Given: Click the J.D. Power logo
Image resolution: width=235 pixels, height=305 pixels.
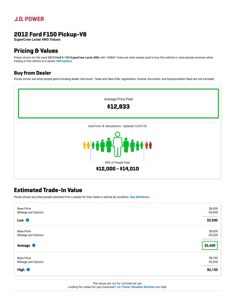Looking at the screenshot, I should (x=29, y=19).
